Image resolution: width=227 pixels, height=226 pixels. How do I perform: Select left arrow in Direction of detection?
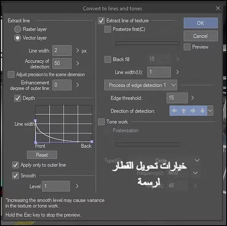tap(174, 110)
